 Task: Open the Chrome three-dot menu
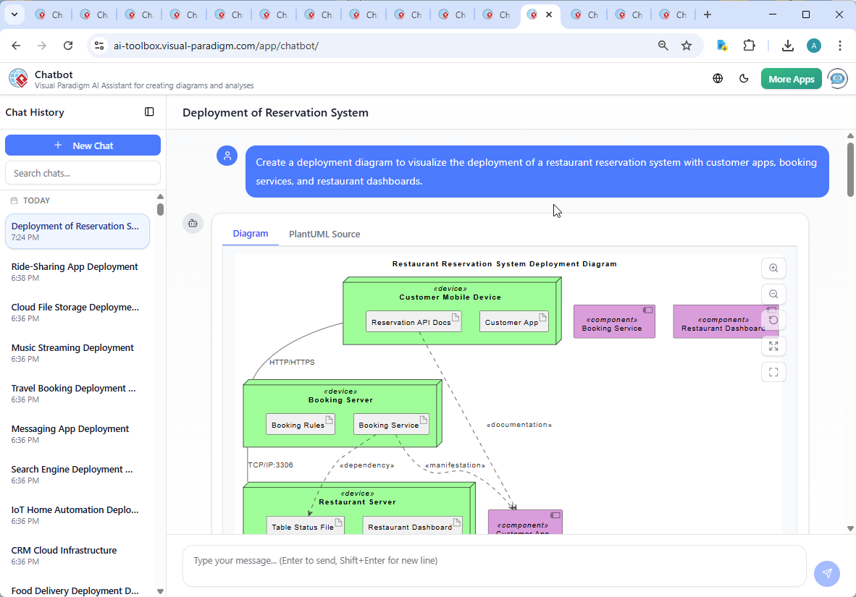pyautogui.click(x=839, y=45)
